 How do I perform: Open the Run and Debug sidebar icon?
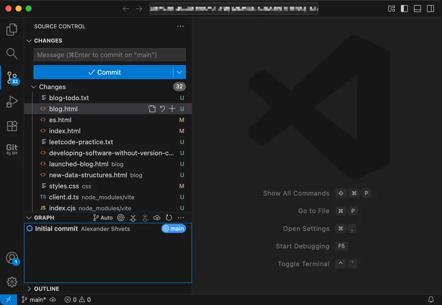pos(12,102)
